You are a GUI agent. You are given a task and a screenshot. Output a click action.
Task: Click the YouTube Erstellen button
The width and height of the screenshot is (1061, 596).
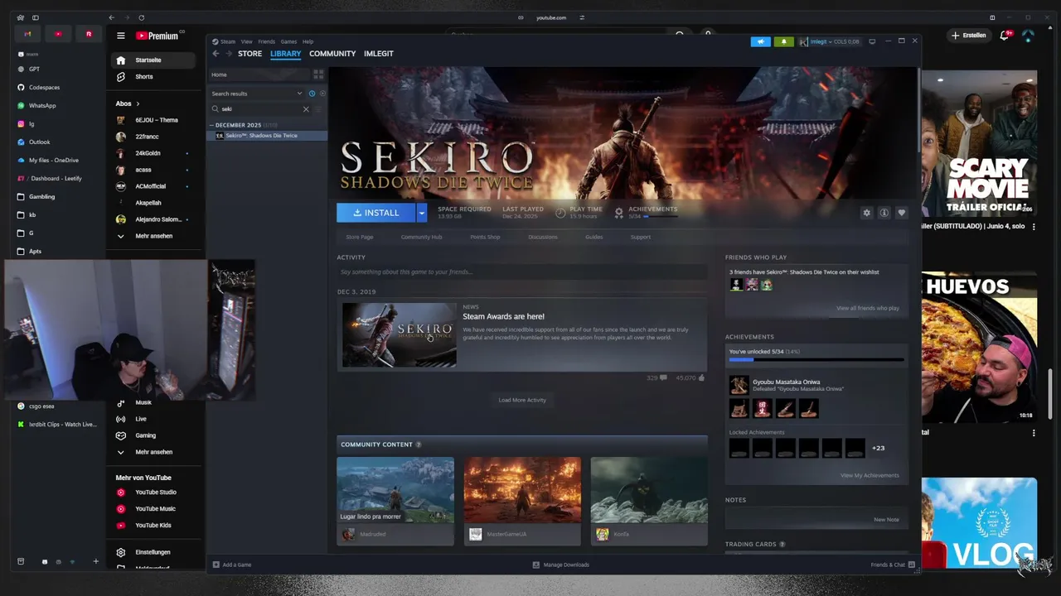(969, 36)
